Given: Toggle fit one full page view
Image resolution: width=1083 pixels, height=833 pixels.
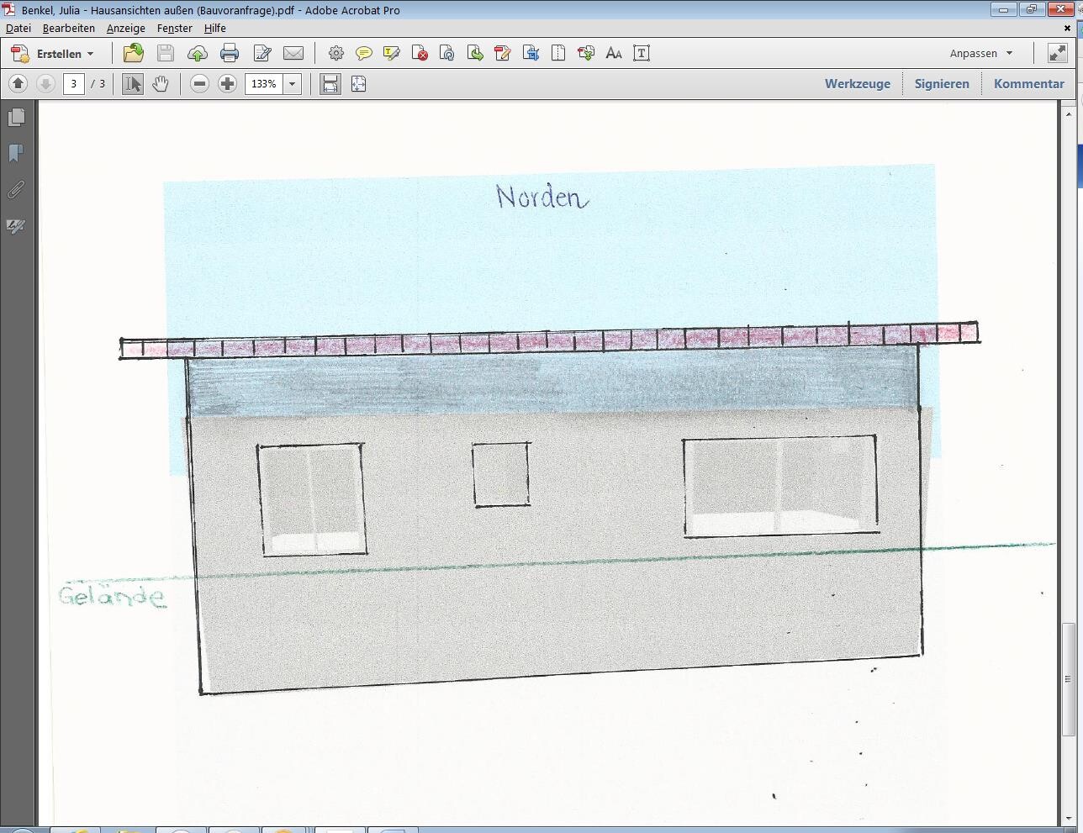Looking at the screenshot, I should click(x=358, y=84).
